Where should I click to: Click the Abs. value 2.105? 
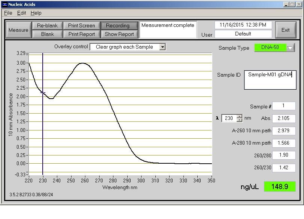[x=284, y=118]
